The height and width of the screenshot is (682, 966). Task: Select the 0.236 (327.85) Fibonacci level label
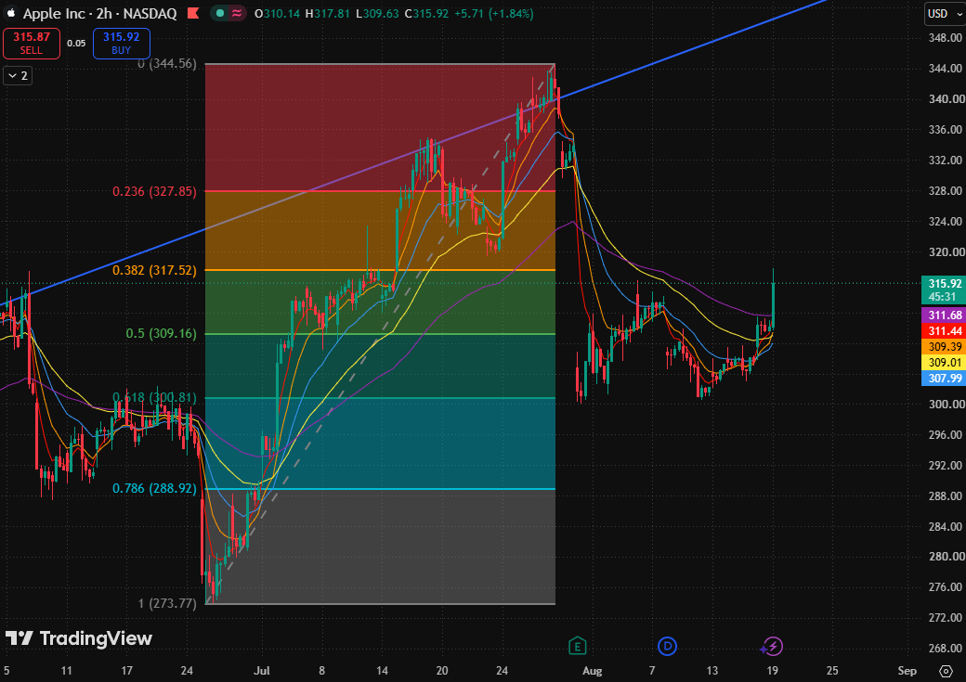click(154, 191)
